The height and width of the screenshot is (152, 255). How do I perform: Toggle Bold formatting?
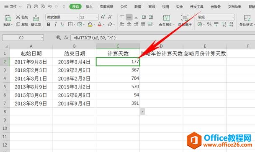point(49,25)
